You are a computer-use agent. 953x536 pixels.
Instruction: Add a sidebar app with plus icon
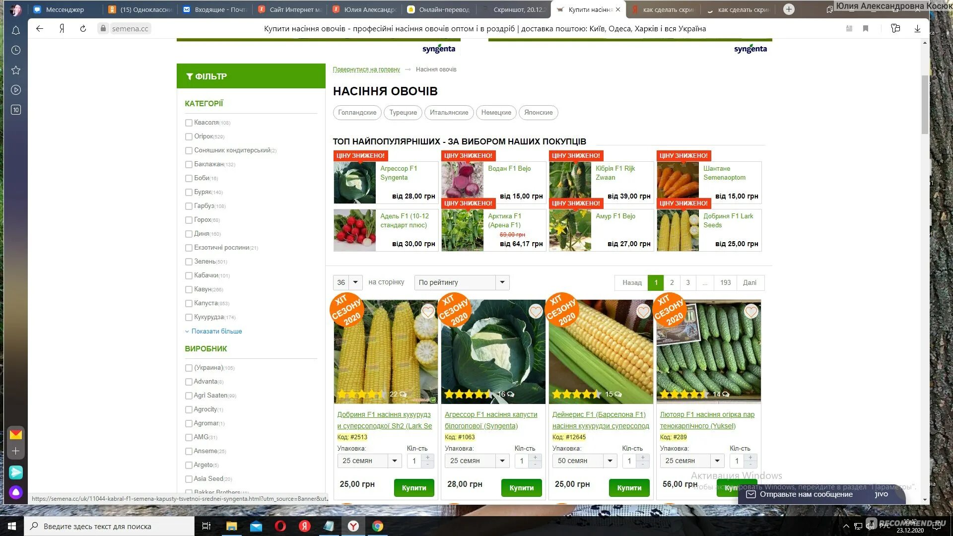point(16,451)
